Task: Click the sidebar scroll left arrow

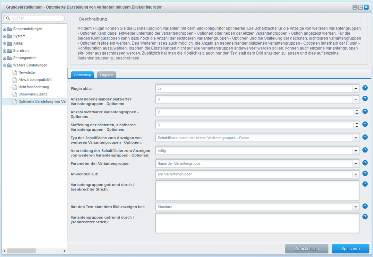Action: 4,251
